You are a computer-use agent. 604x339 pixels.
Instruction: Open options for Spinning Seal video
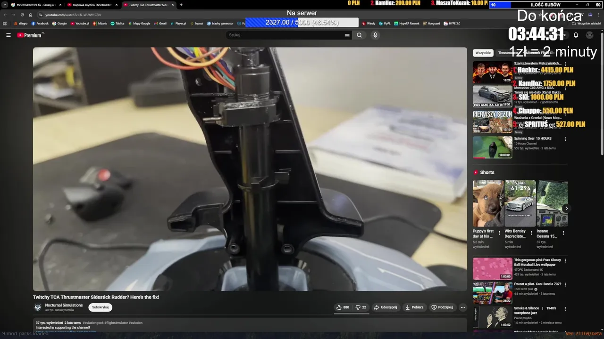[565, 139]
